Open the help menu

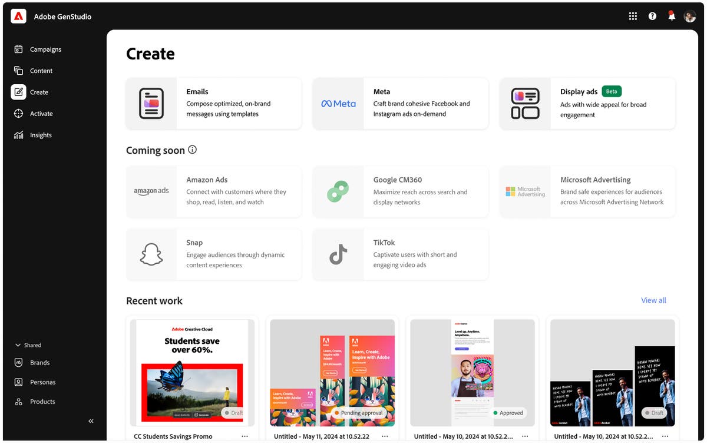652,16
